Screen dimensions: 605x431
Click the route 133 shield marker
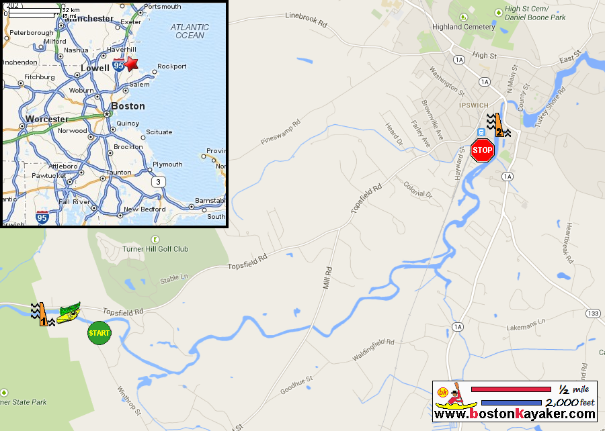tap(593, 313)
